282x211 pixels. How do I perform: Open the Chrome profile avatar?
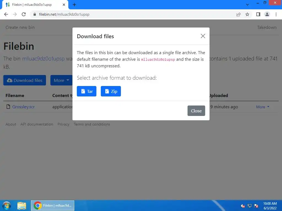pos(267,14)
